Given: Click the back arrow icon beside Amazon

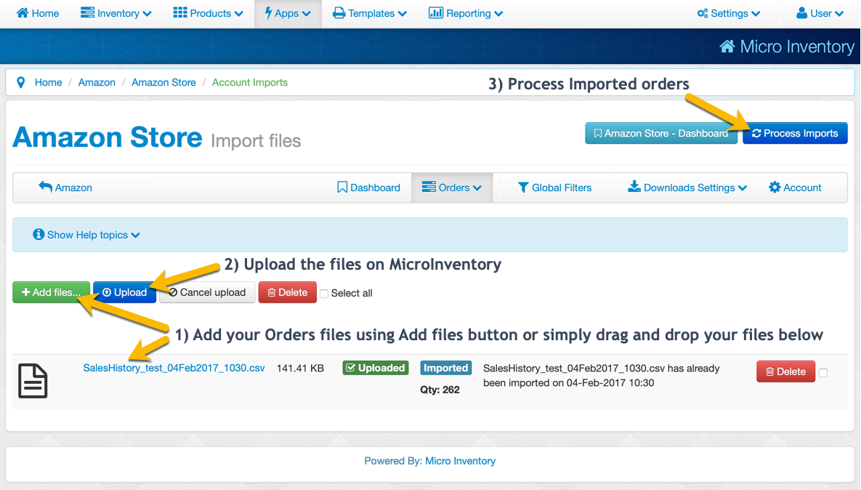Looking at the screenshot, I should (x=46, y=188).
